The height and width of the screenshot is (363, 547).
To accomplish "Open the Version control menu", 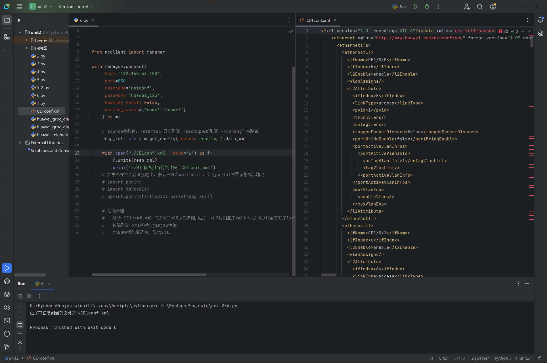I will [76, 7].
